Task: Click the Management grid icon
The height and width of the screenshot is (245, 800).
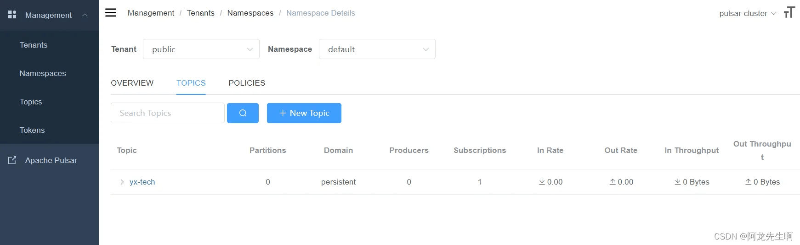Action: (x=12, y=15)
